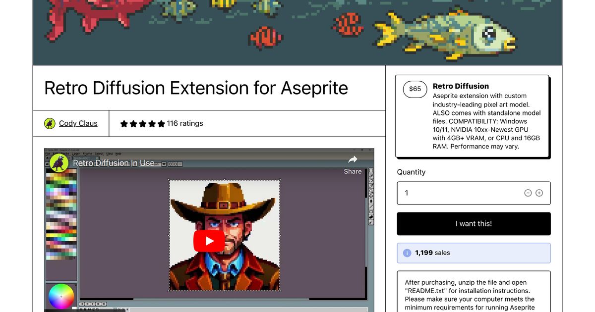Select the Move tool

click(371, 195)
